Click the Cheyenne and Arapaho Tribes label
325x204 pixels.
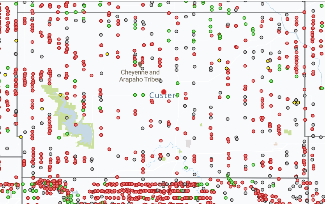tap(140, 76)
